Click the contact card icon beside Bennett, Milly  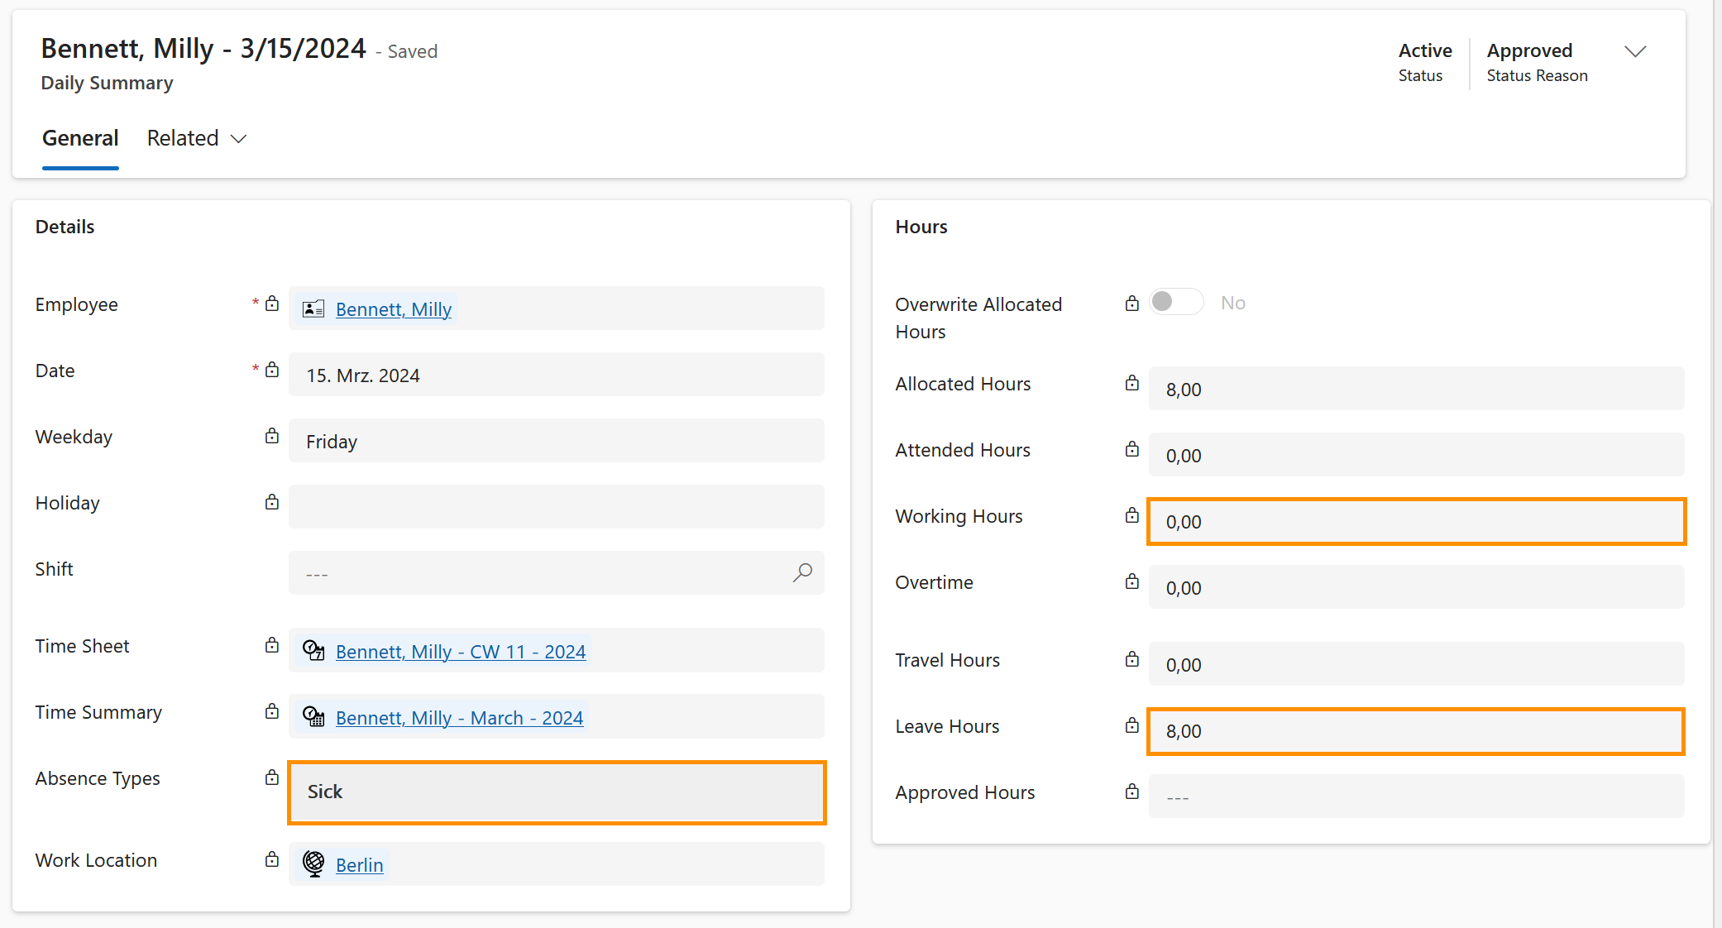[x=313, y=309]
